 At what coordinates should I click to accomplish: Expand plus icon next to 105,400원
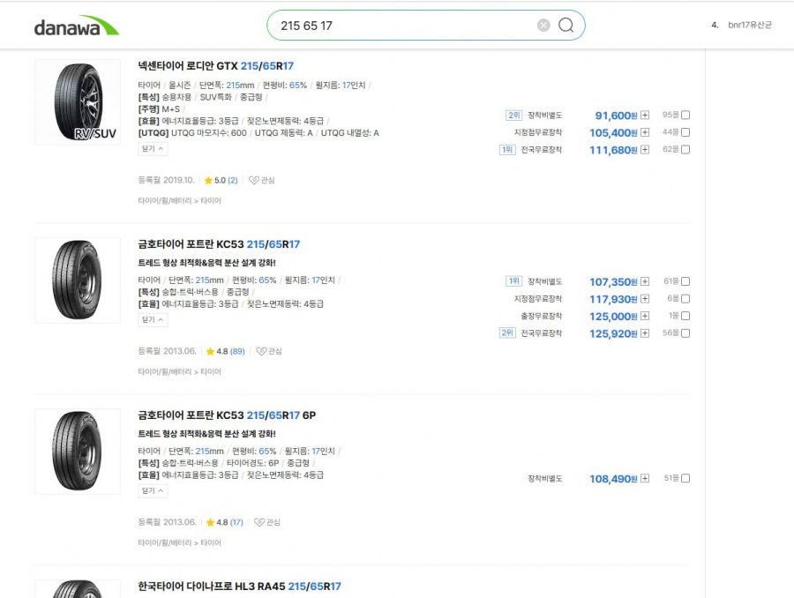click(645, 132)
